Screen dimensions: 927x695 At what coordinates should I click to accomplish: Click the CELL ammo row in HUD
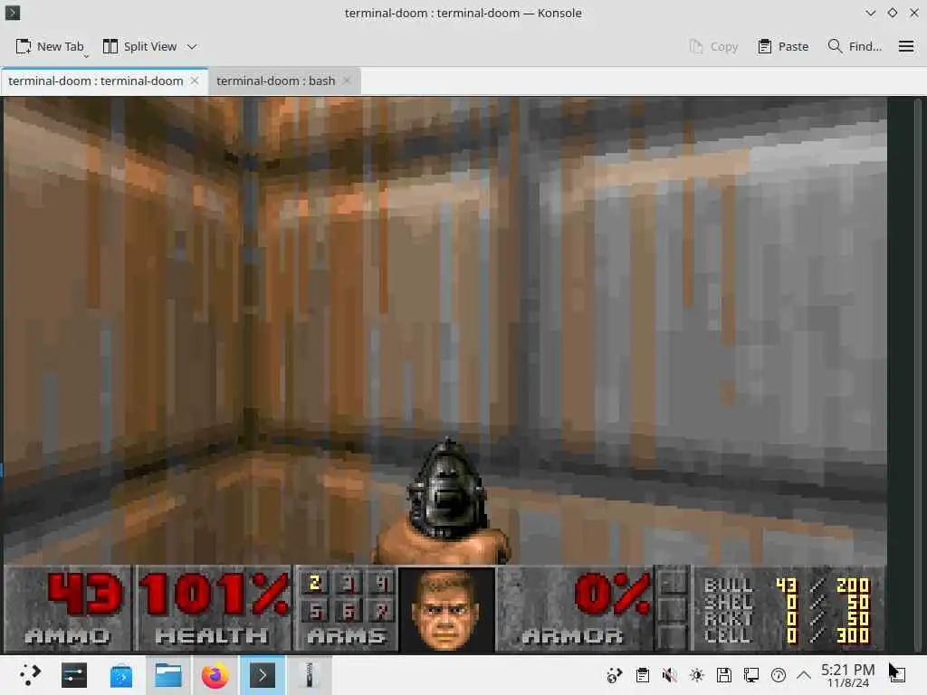787,635
